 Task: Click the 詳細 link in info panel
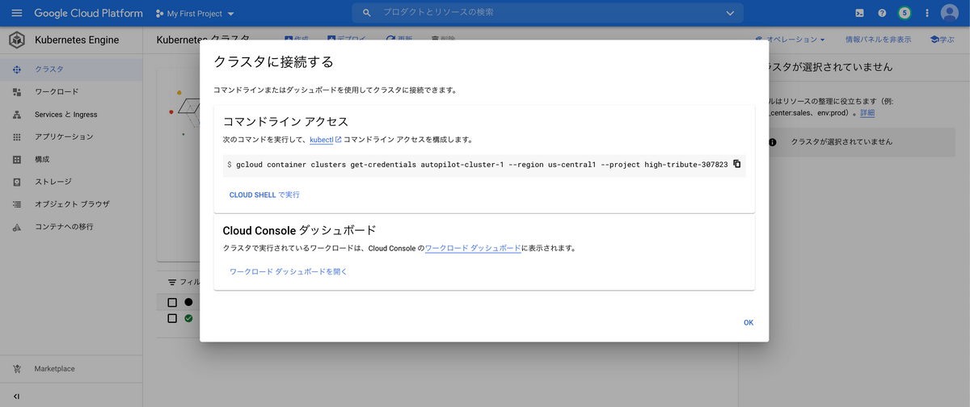867,113
